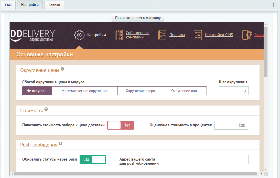Toggle the Плюсовать стоимость забора switch
The height and width of the screenshot is (178, 280).
[x=121, y=125]
